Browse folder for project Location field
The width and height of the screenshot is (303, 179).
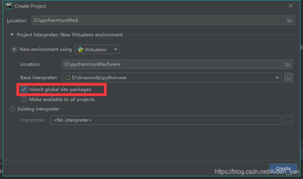pos(289,21)
